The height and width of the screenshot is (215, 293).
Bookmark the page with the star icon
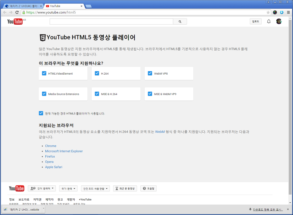[268, 12]
